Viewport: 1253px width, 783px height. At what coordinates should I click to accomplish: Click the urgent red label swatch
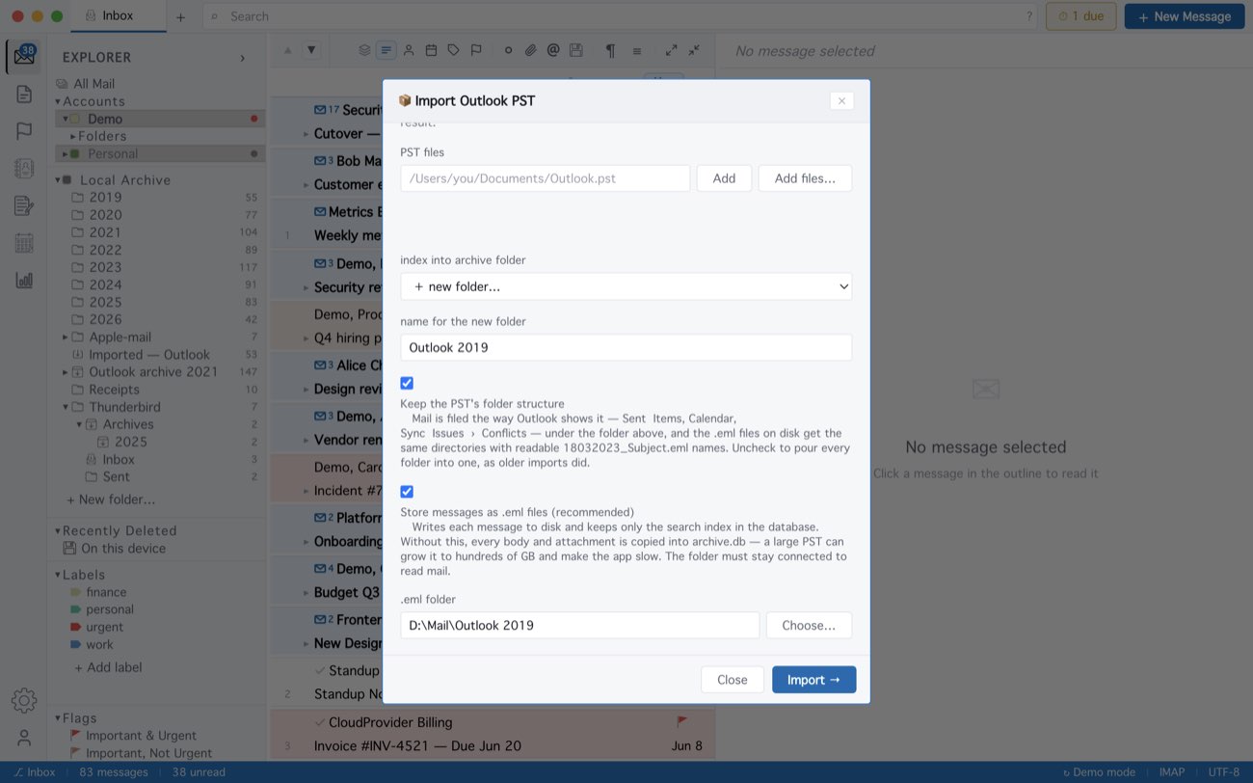[x=76, y=628]
